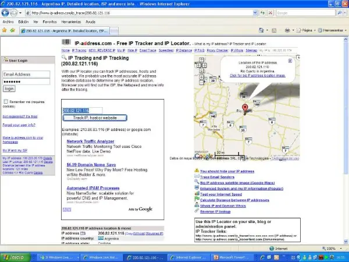Select the 200.82.121.116 Argentina IP tab
The image size is (349, 262).
(x=65, y=31)
